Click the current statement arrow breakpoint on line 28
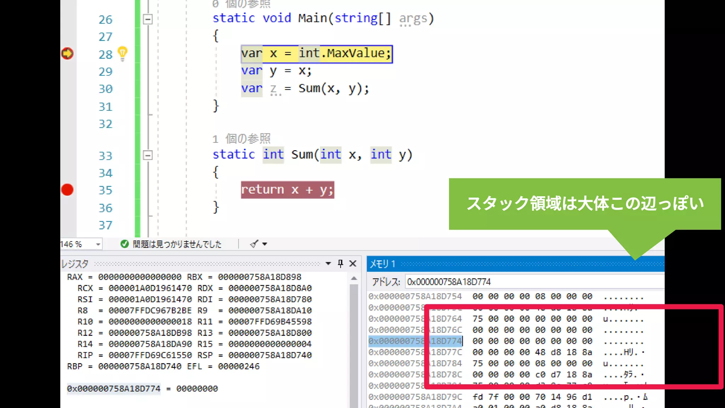 (x=67, y=53)
